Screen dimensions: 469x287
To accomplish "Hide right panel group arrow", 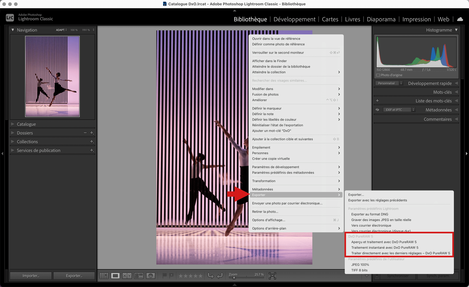I will pos(466,154).
